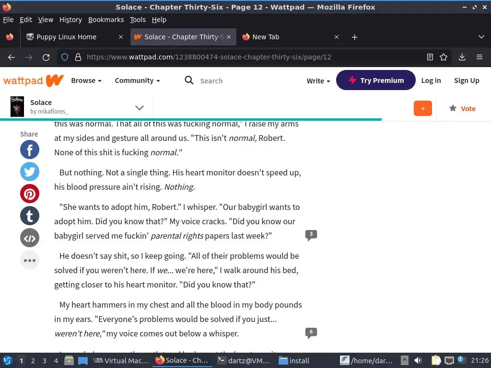
Task: Switch to desktop workspace 4
Action: click(56, 361)
